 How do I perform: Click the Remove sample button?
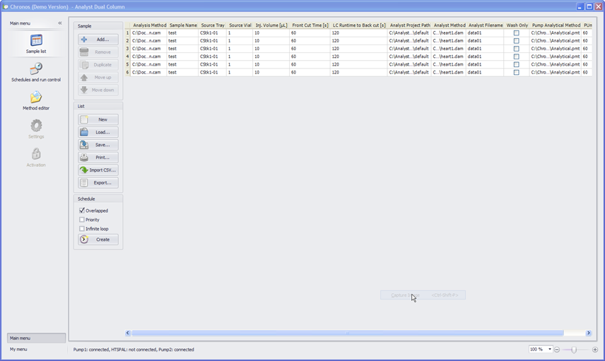(x=98, y=52)
